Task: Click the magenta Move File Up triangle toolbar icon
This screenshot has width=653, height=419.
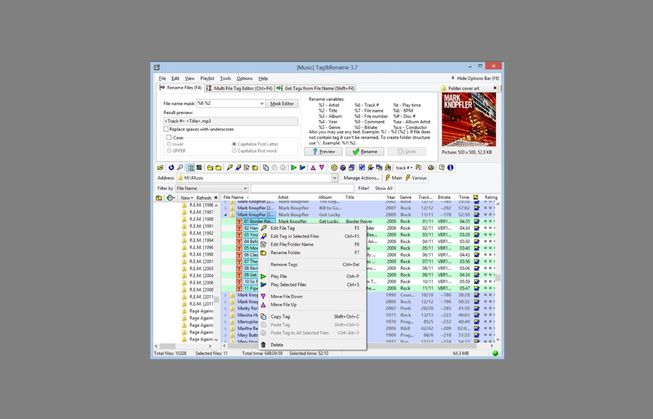Action: (x=313, y=168)
